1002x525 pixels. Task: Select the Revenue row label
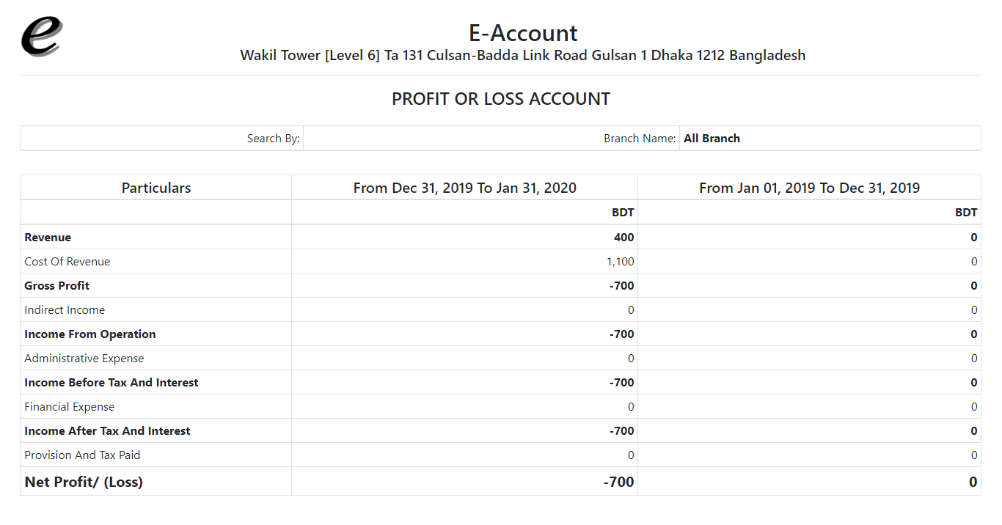48,238
